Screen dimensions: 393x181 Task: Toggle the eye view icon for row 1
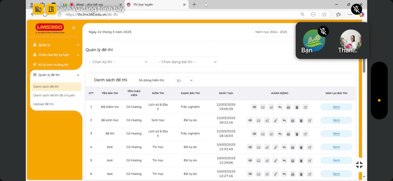point(254,107)
